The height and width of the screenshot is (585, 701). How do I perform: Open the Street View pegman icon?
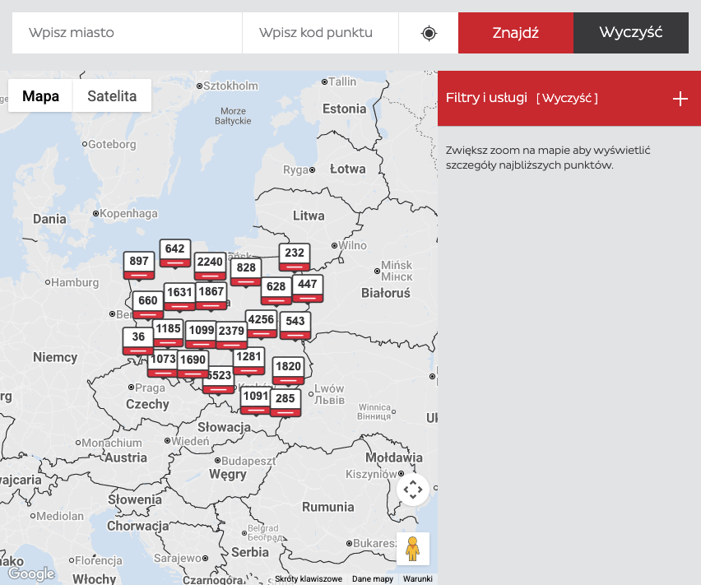pos(413,549)
